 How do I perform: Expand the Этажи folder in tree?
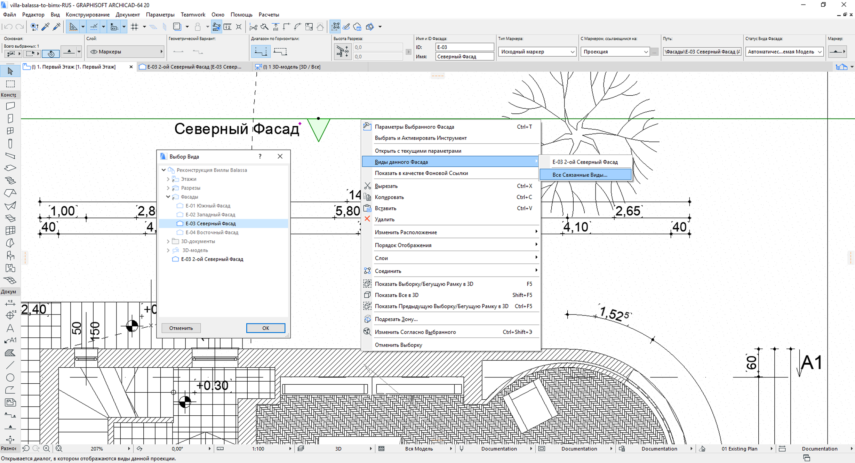[168, 179]
